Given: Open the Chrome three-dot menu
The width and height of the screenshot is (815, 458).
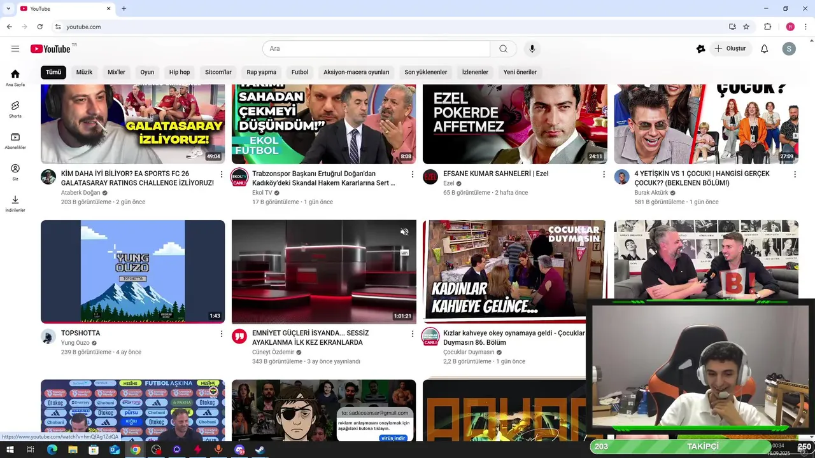Looking at the screenshot, I should pyautogui.click(x=806, y=27).
